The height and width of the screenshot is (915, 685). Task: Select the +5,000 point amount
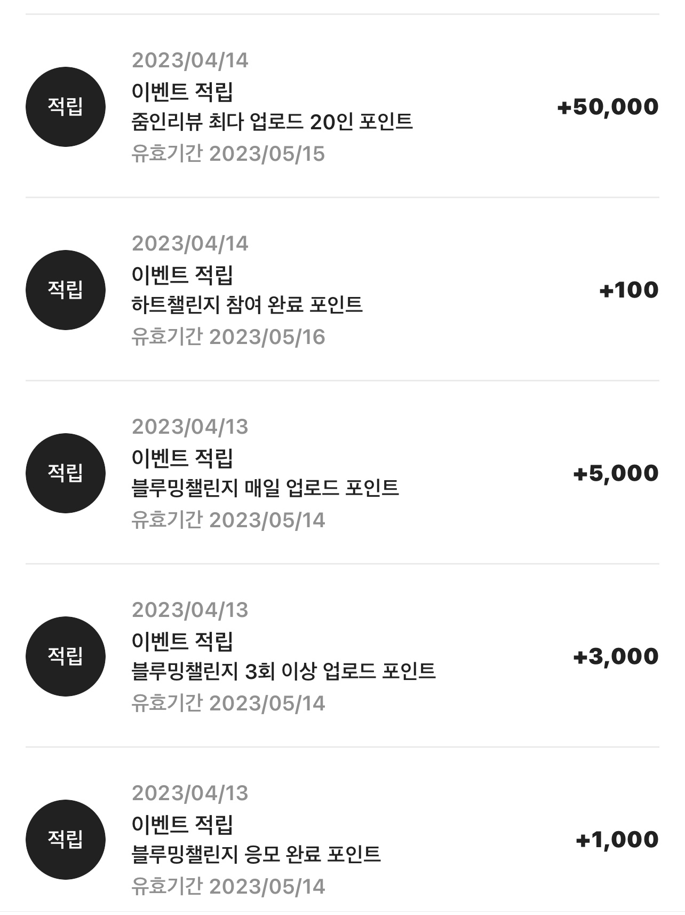point(616,473)
